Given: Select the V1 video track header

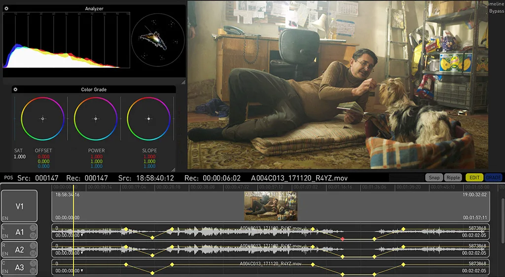Looking at the screenshot, I should (x=19, y=206).
